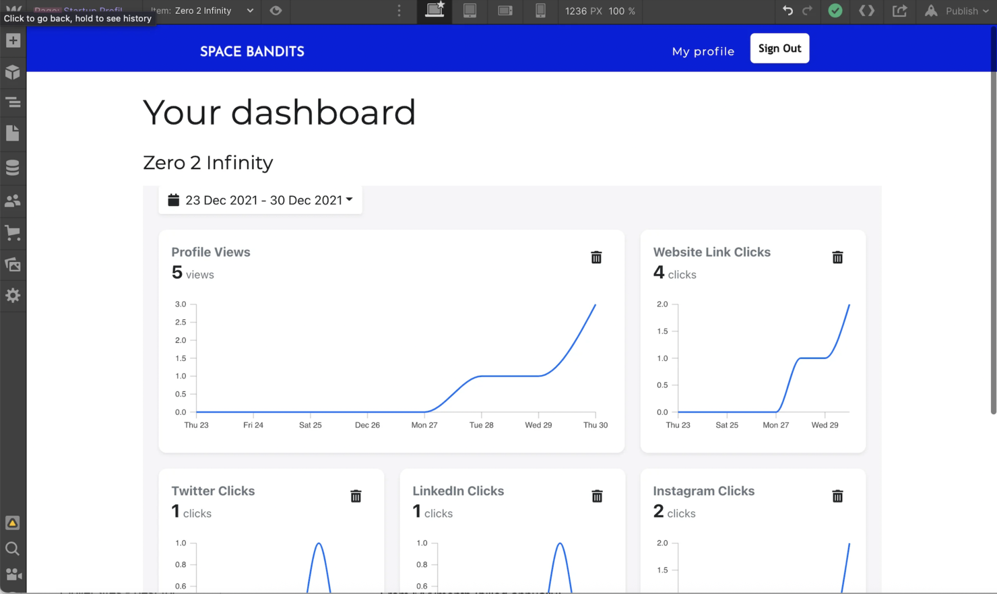Image resolution: width=997 pixels, height=594 pixels.
Task: Open the Ecommerce cart panel
Action: pos(13,233)
